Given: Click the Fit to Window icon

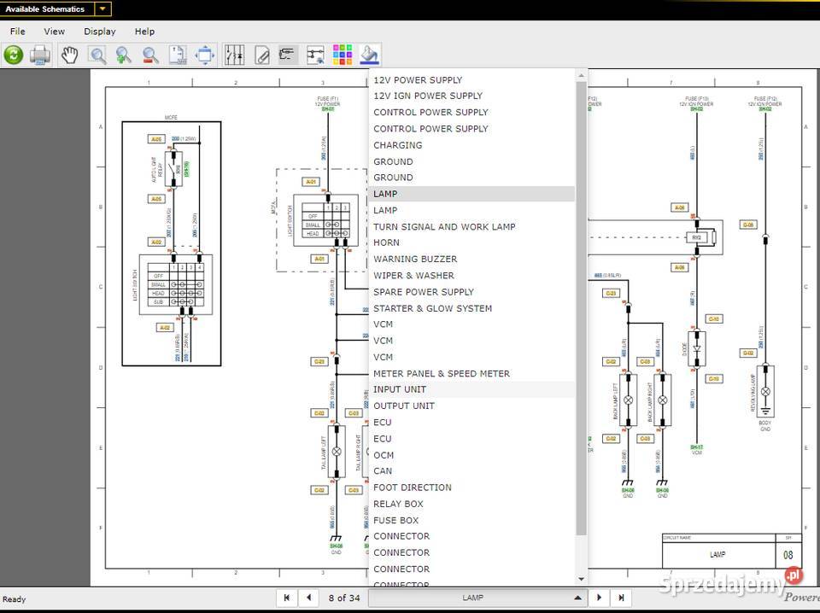Looking at the screenshot, I should tap(203, 54).
